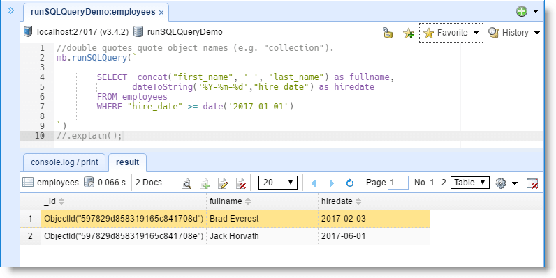Click the view document magnifier icon

click(x=186, y=183)
